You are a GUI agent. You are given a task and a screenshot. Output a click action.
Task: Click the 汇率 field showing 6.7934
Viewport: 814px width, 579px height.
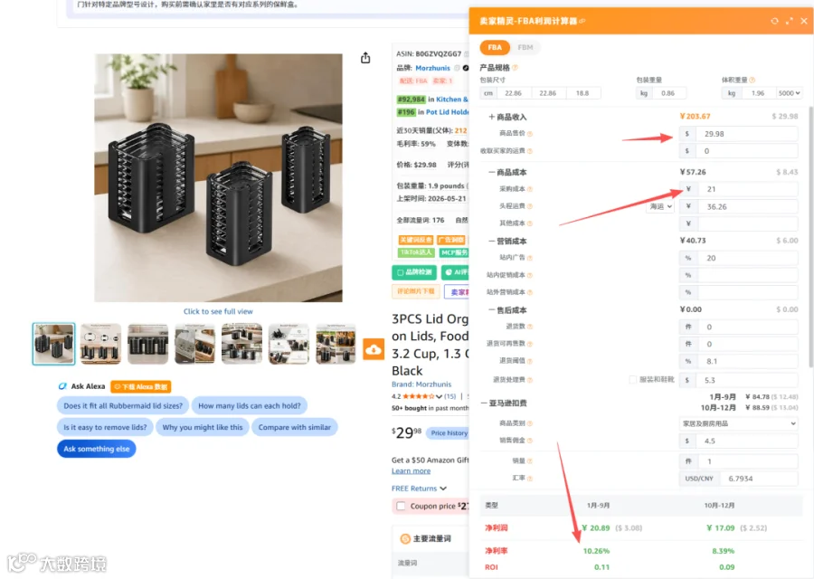pyautogui.click(x=759, y=479)
